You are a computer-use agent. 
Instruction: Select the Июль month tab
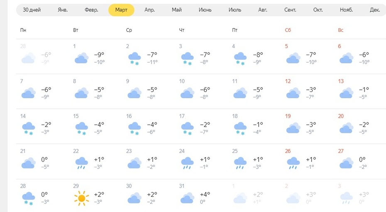[235, 10]
